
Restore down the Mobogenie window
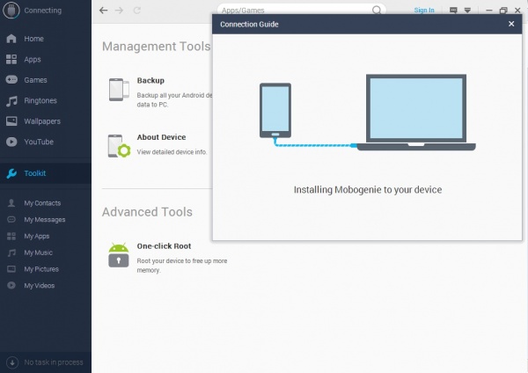(503, 11)
